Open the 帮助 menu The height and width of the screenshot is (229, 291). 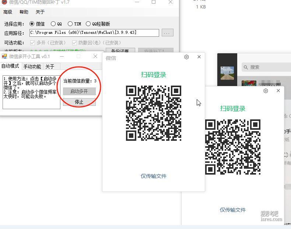(x=24, y=12)
